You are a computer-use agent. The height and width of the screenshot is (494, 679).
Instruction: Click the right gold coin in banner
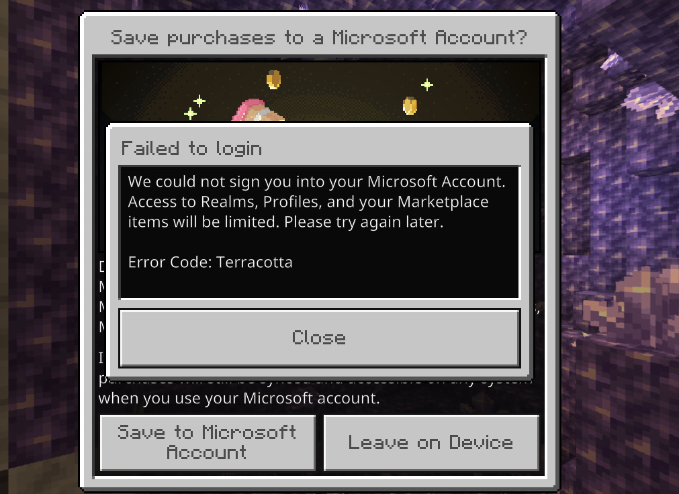click(410, 105)
